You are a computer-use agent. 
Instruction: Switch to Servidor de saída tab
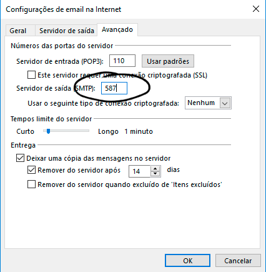[x=67, y=31]
